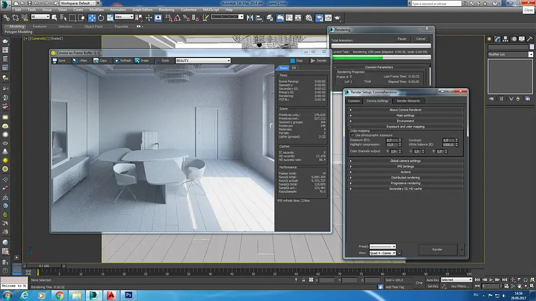This screenshot has width=536, height=301.
Task: Open the Graph Editors menu
Action: (x=142, y=10)
